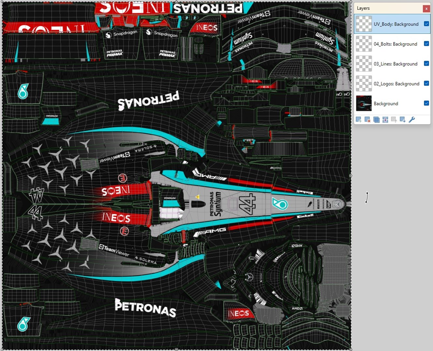Click the greyed Move Layer Up icon
Viewport: 433px width, 351px height.
point(394,120)
